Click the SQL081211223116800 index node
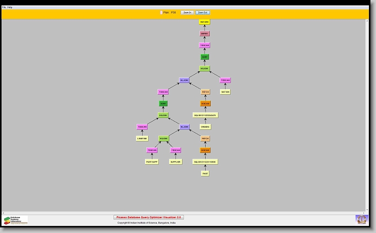The width and height of the screenshot is (376, 233). 205,162
